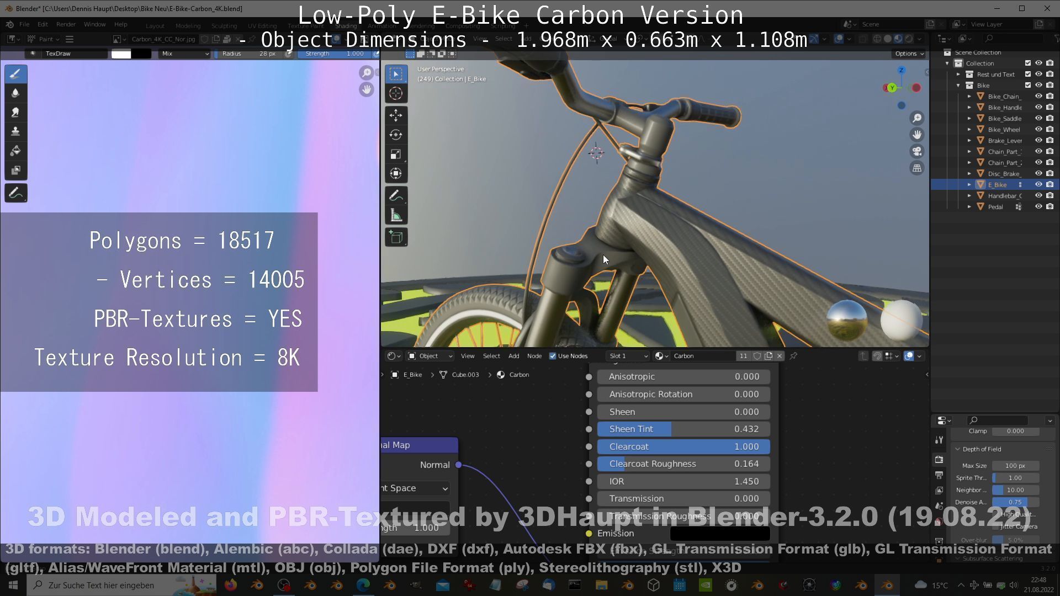
Task: Activate the Move tool in viewport
Action: tap(396, 115)
